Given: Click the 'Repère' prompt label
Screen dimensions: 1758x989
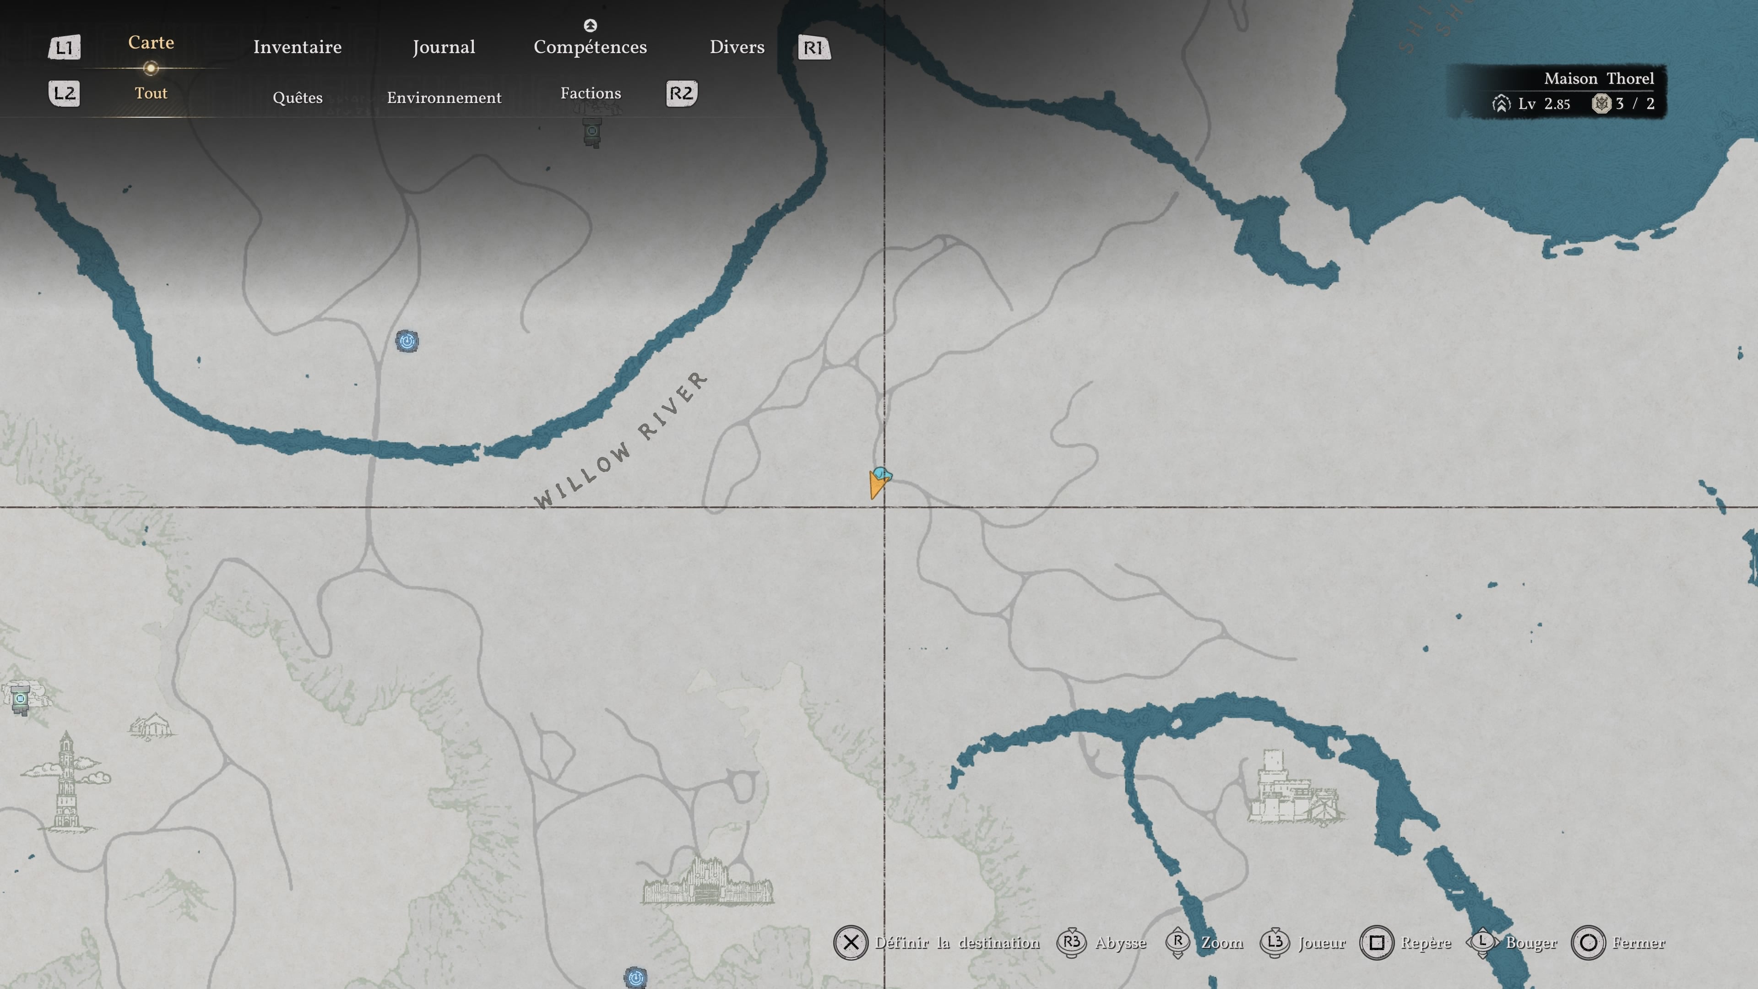Looking at the screenshot, I should [1426, 943].
